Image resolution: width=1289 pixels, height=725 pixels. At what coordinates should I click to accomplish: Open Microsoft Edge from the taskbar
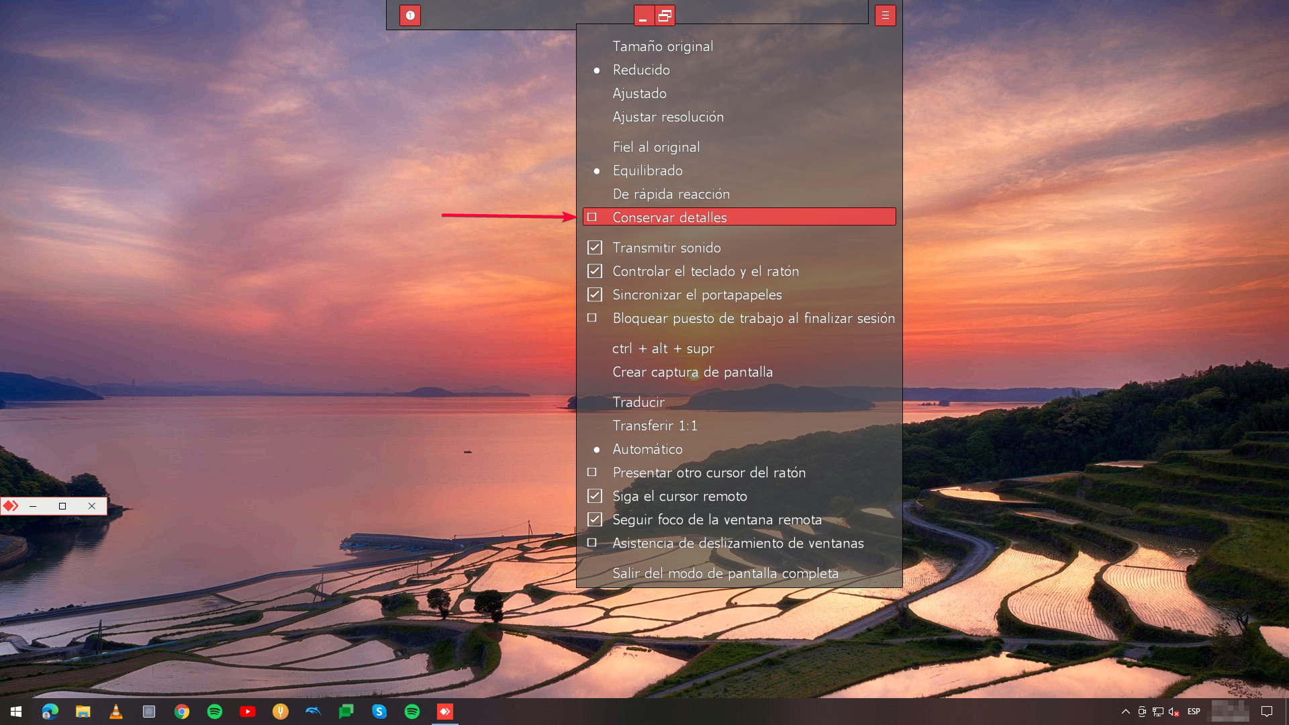click(50, 712)
